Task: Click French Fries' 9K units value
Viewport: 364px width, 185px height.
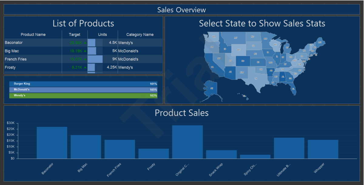Action: click(x=115, y=59)
